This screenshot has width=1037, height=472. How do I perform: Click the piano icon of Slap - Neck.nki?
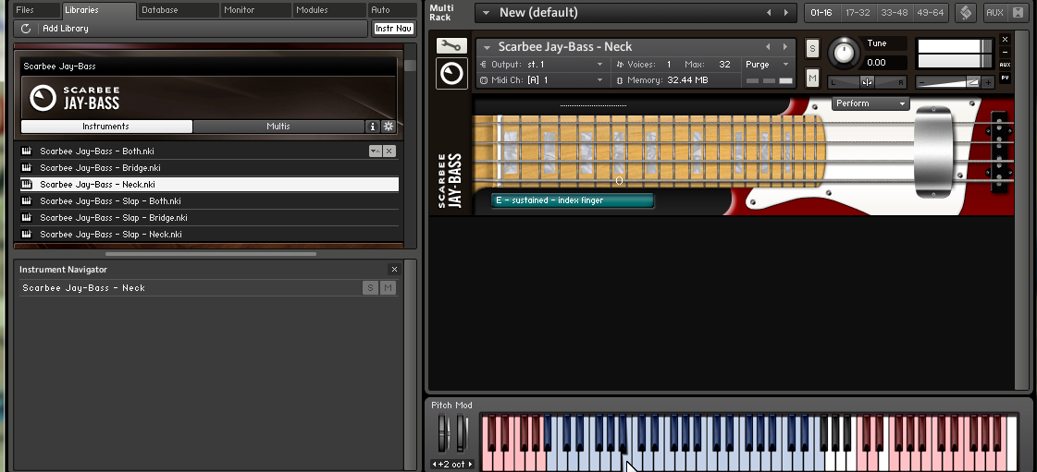(27, 235)
